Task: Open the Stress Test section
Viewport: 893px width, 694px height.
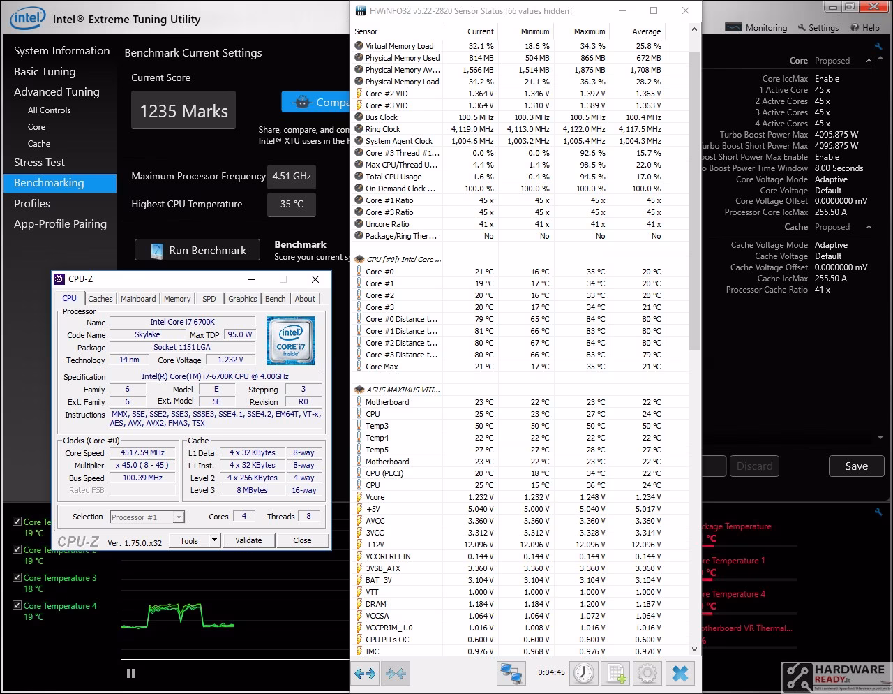Action: coord(39,162)
